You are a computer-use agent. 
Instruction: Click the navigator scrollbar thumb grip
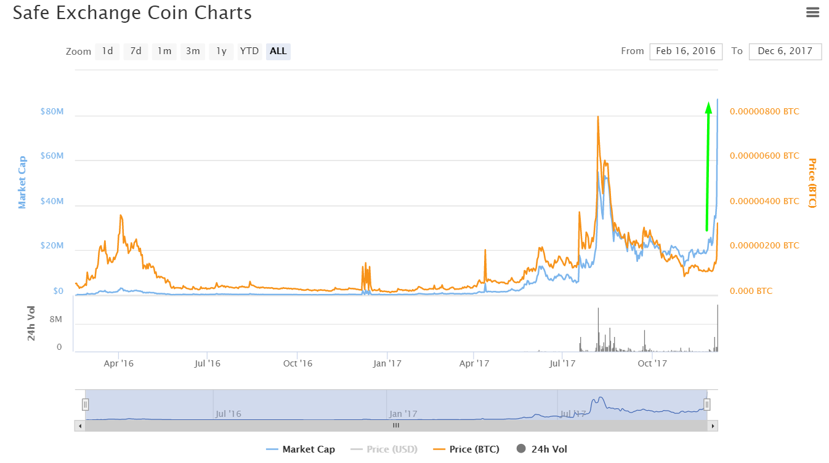tap(396, 425)
